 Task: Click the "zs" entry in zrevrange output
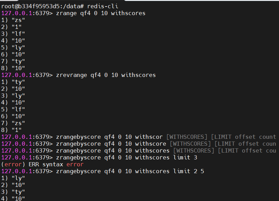click(x=18, y=123)
